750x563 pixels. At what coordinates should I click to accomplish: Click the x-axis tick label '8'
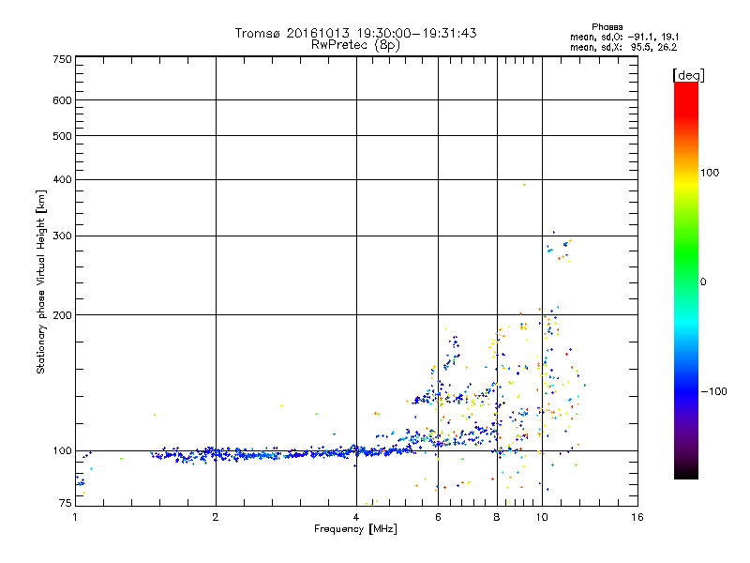(497, 517)
